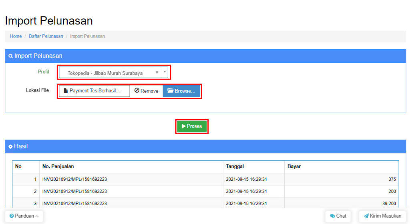Remove the selected file
Image resolution: width=410 pixels, height=224 pixels.
[x=146, y=91]
